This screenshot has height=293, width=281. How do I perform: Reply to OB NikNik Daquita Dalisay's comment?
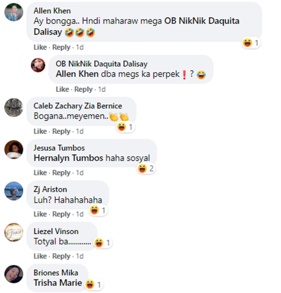[84, 89]
